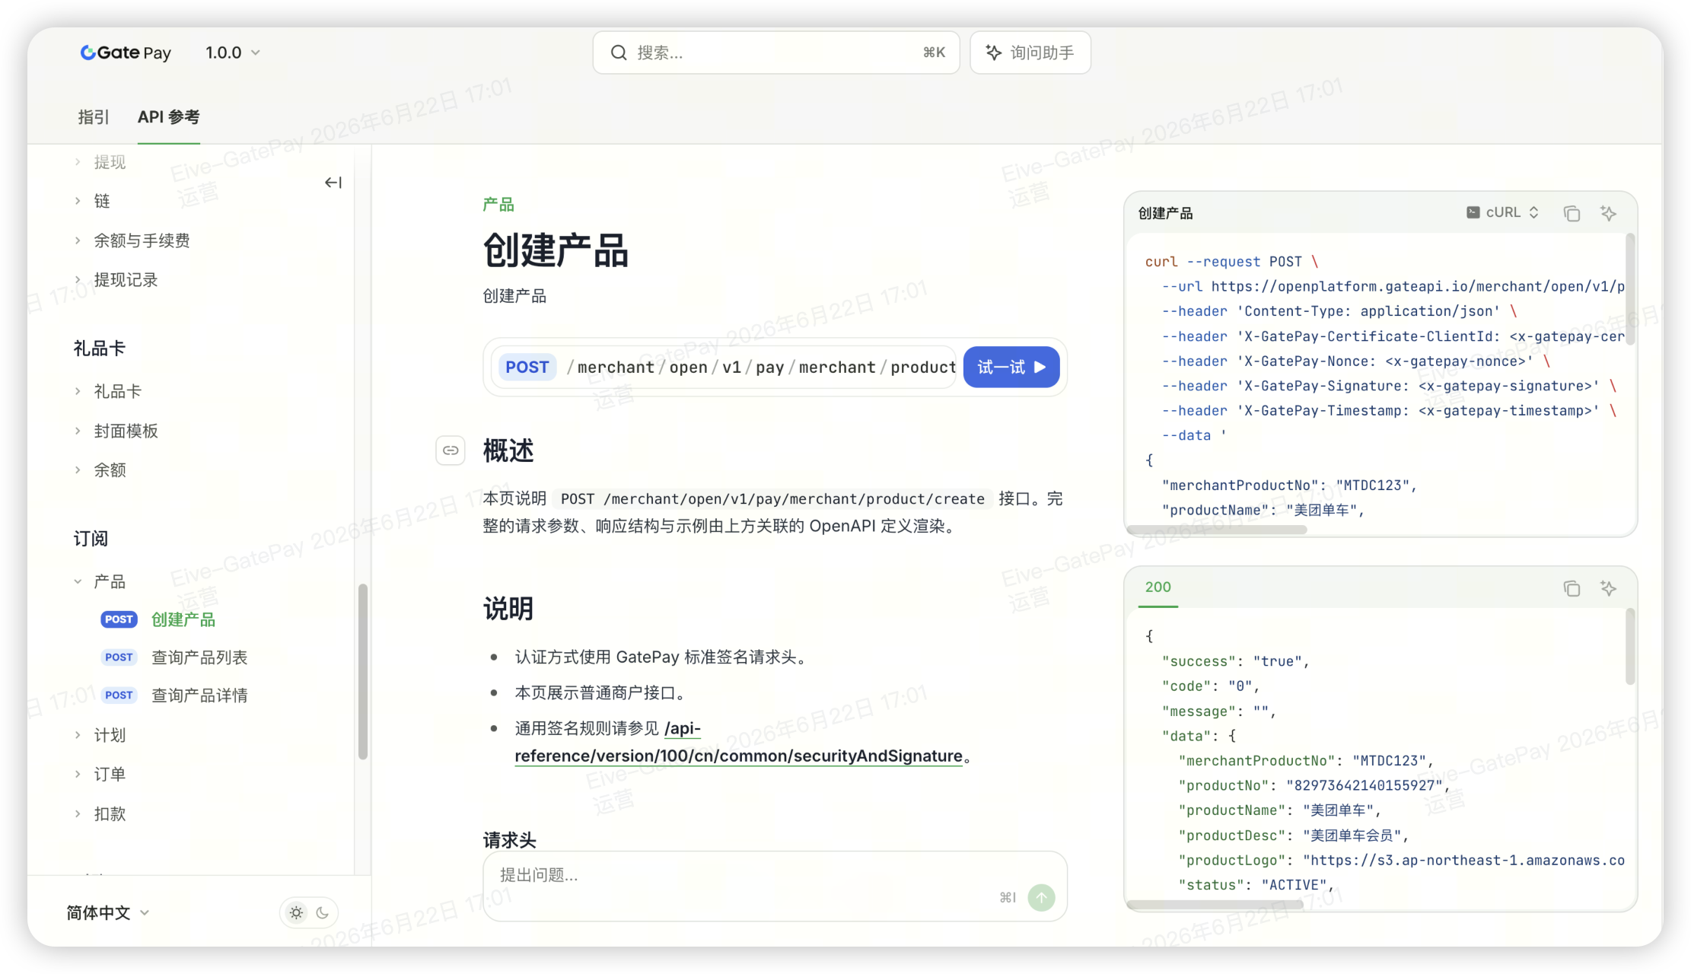Switch to the 指引 tab
The height and width of the screenshot is (974, 1691).
click(94, 117)
